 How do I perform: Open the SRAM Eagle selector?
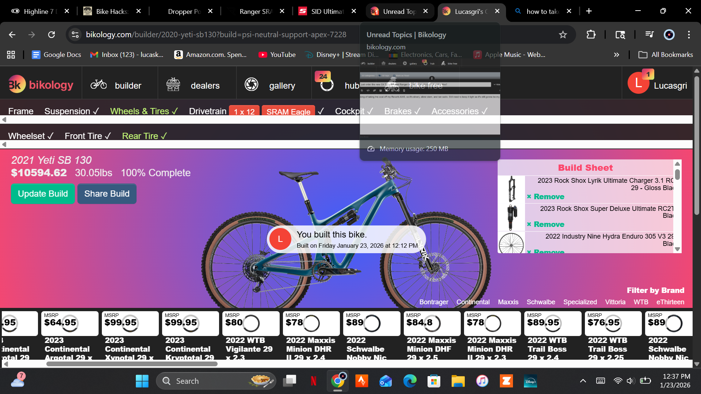[288, 112]
